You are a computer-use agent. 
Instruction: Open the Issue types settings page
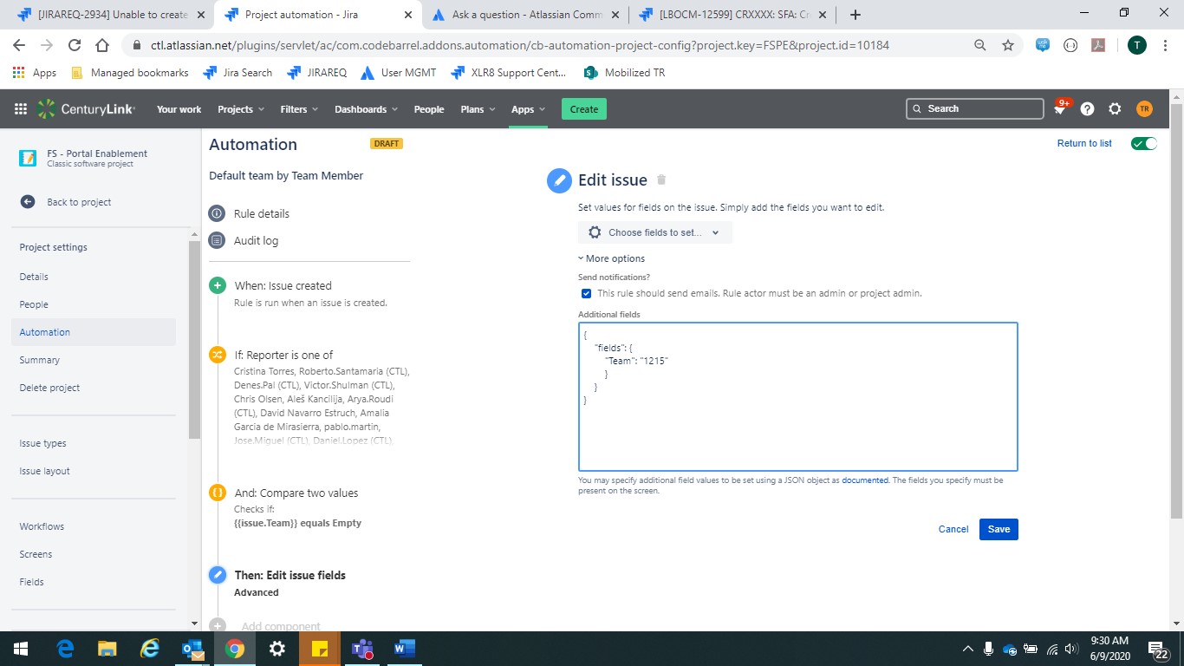point(43,443)
